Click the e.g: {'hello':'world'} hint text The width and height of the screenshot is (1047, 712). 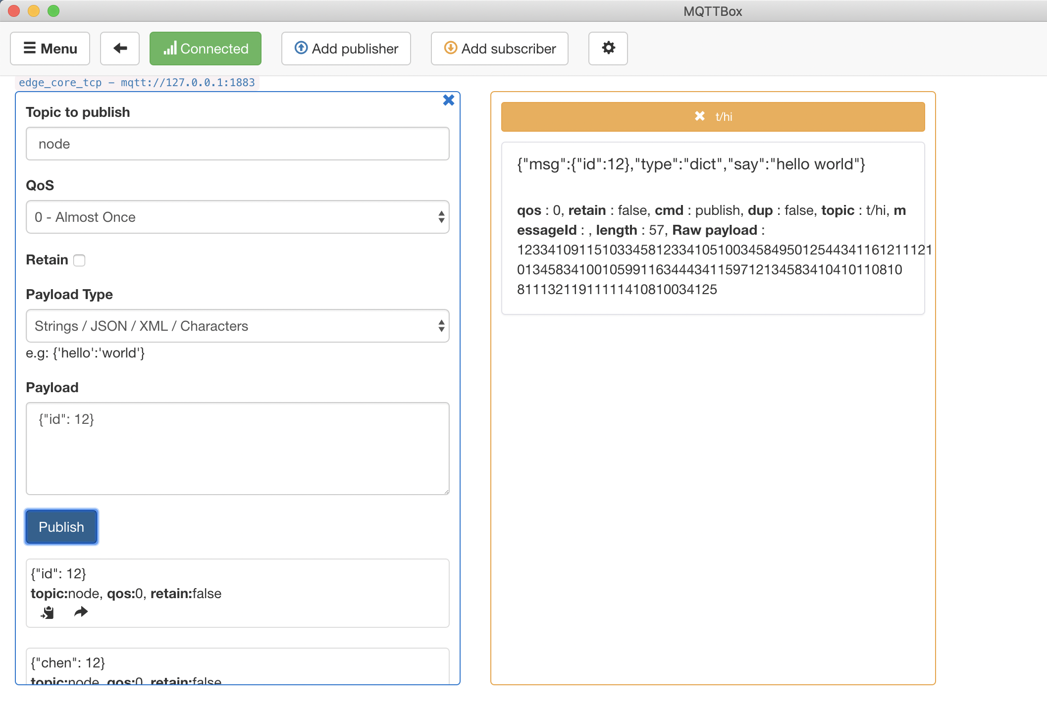pos(85,353)
